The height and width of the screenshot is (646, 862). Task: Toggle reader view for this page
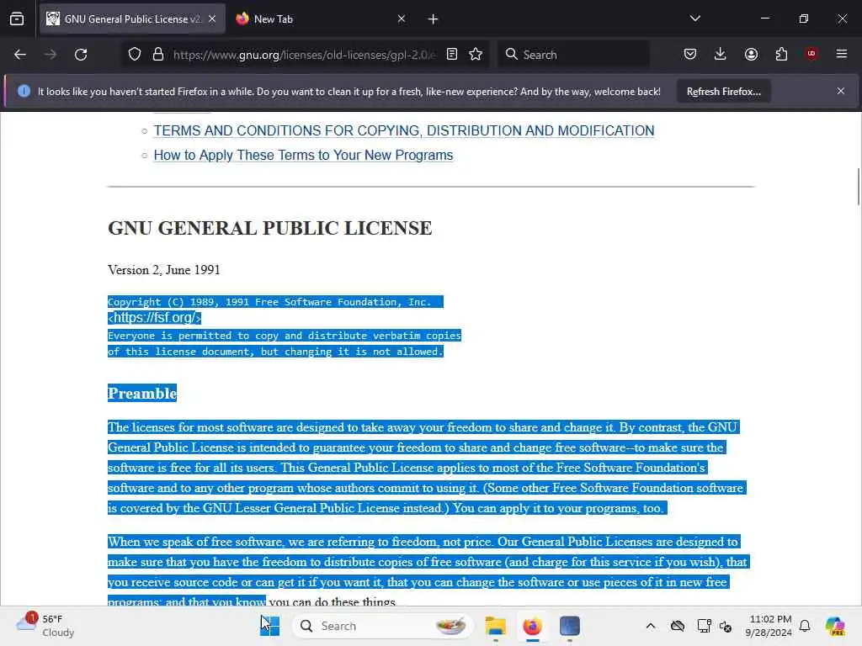tap(452, 55)
